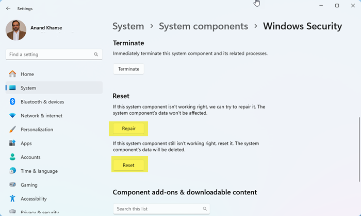Open the Gaming controller icon
Screen dimensions: 361x216
(x=12, y=185)
